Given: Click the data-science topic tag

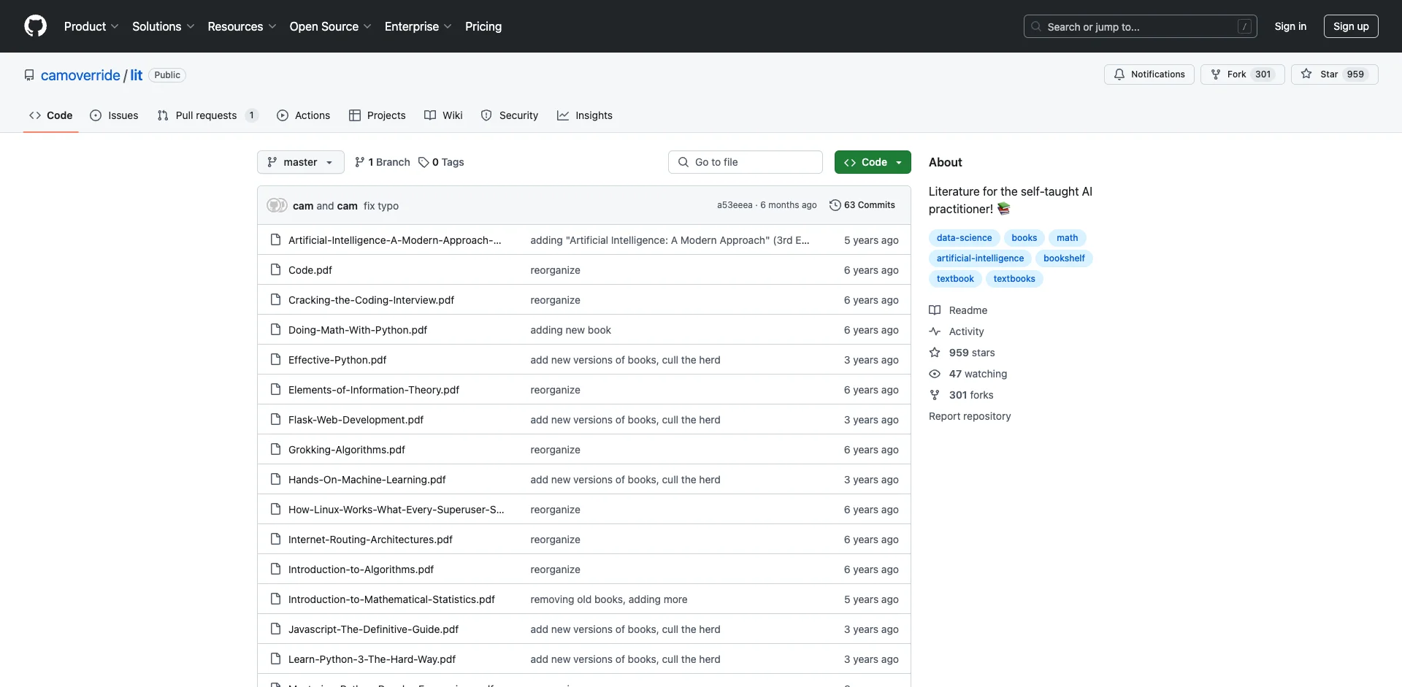Looking at the screenshot, I should (x=964, y=238).
